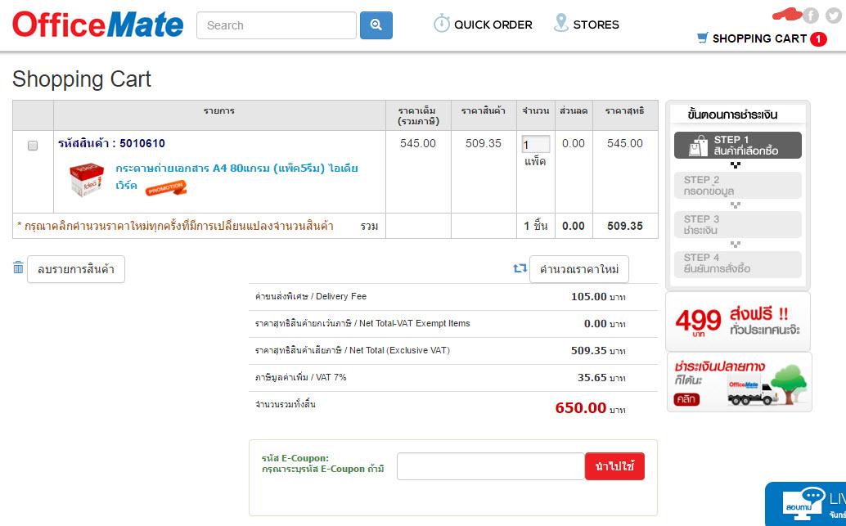Click the recalculate refresh arrows icon

pos(520,268)
